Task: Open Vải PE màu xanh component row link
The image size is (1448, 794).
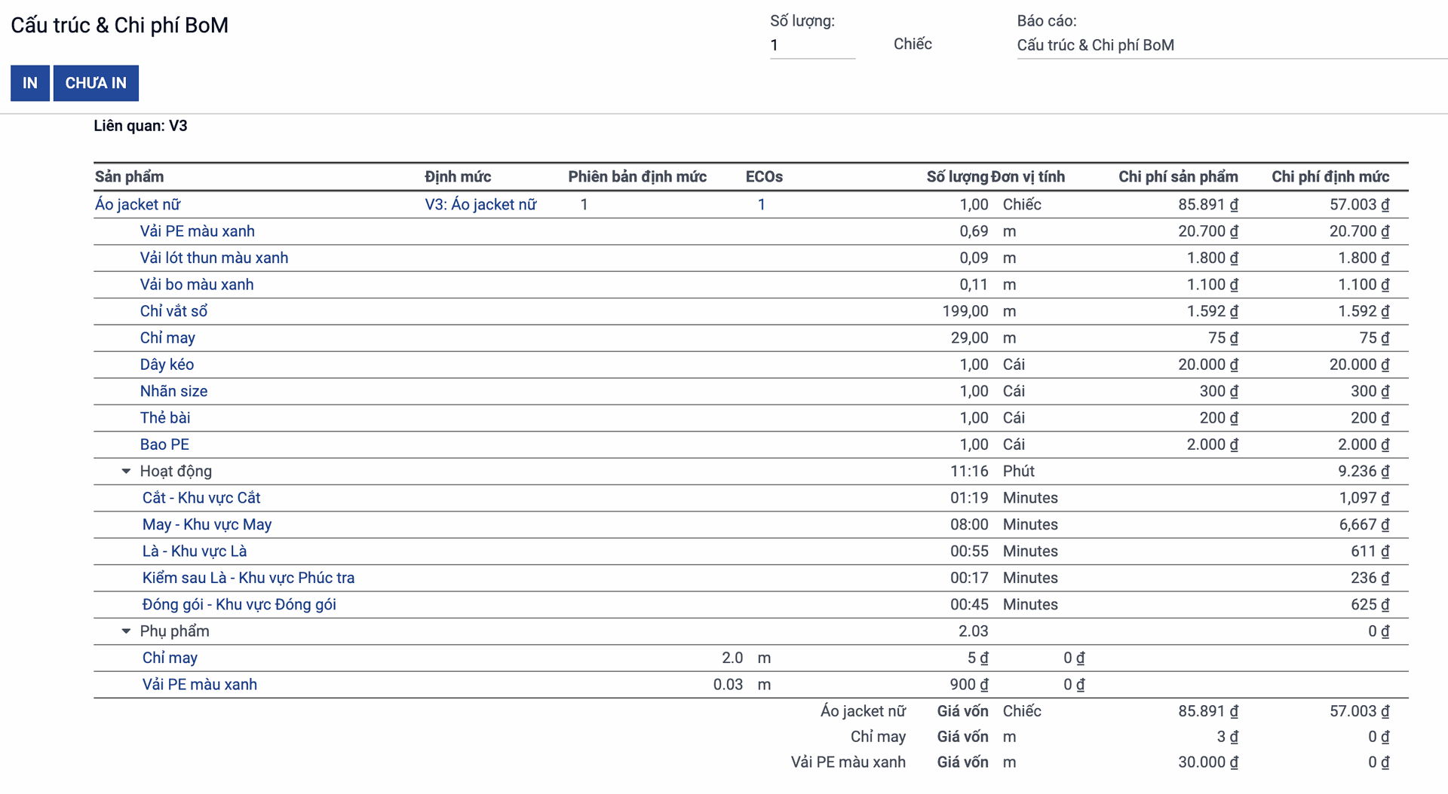Action: [x=198, y=231]
